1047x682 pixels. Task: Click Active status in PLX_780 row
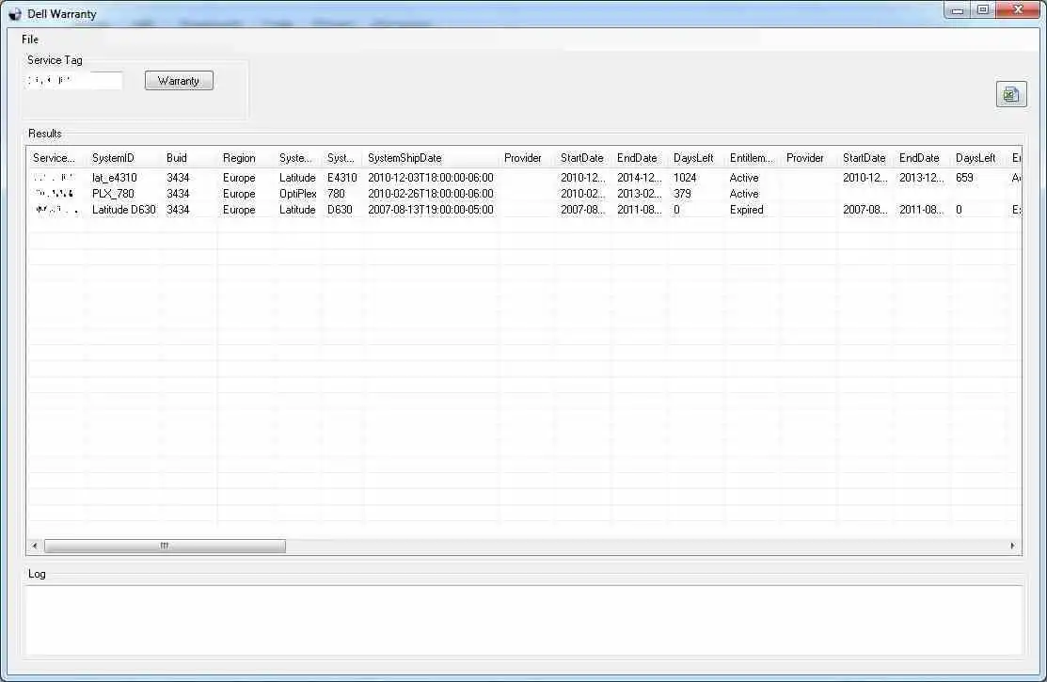[x=744, y=194]
